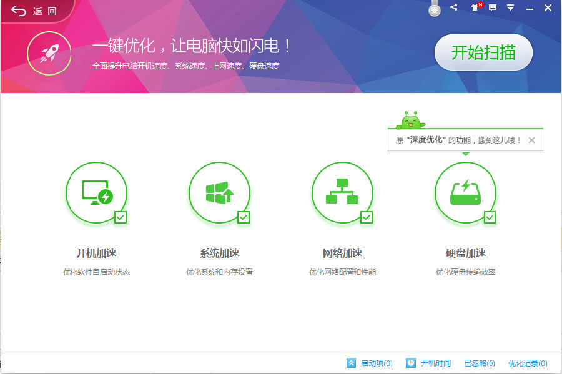Click the 优化系统和内存设置 description

click(x=219, y=272)
